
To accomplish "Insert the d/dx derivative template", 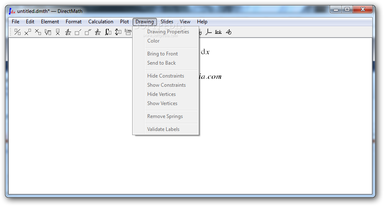I will tap(68, 32).
